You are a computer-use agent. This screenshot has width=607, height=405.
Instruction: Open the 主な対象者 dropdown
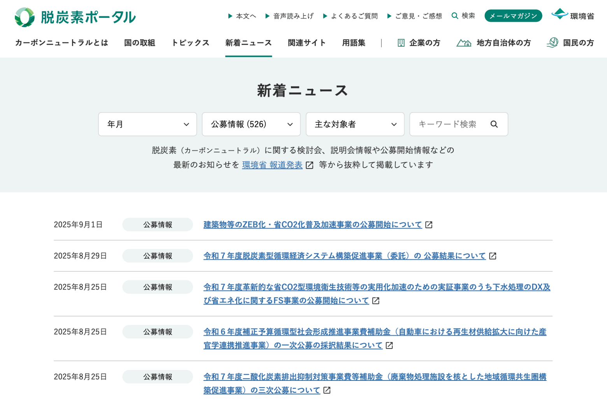355,124
